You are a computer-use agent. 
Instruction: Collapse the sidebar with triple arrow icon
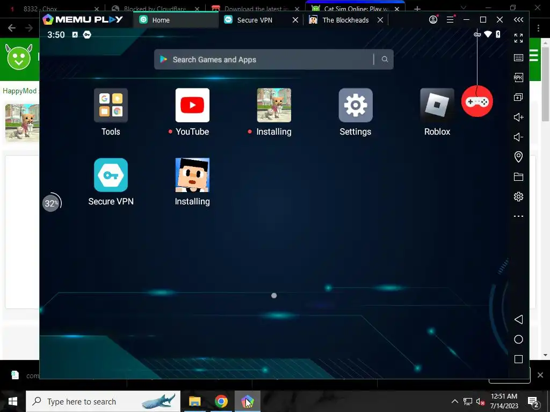[x=518, y=20]
